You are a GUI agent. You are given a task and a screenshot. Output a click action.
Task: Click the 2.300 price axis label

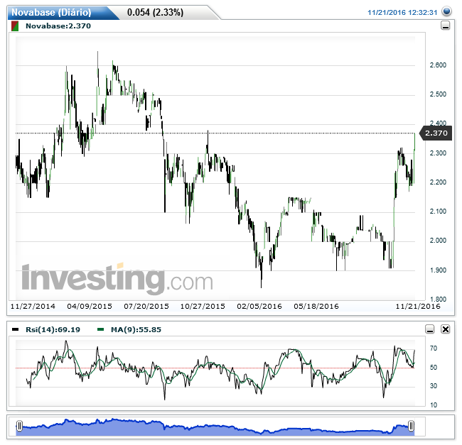point(438,153)
